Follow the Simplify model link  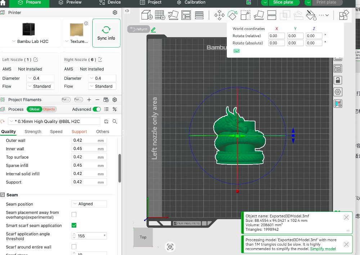(x=323, y=249)
